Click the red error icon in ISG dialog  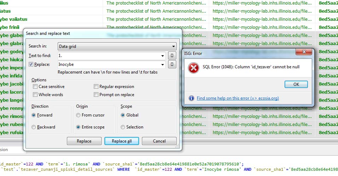[193, 68]
